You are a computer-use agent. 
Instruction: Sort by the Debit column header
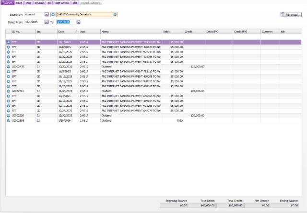[x=173, y=32]
